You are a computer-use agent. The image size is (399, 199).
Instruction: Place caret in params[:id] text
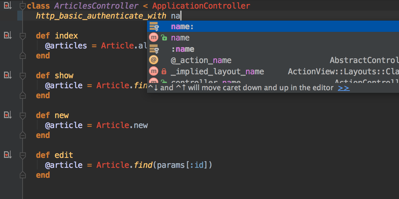coord(183,165)
